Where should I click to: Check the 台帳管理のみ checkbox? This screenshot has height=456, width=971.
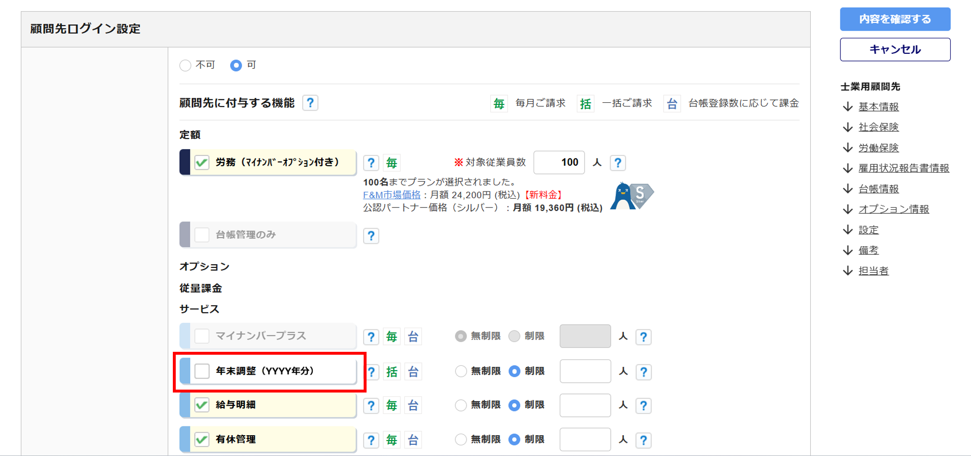pos(202,235)
